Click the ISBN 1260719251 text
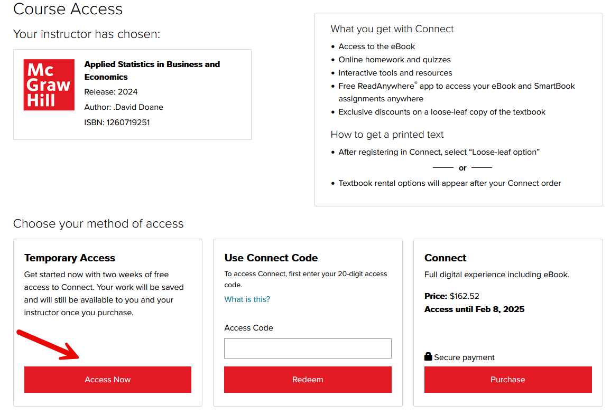 [117, 122]
